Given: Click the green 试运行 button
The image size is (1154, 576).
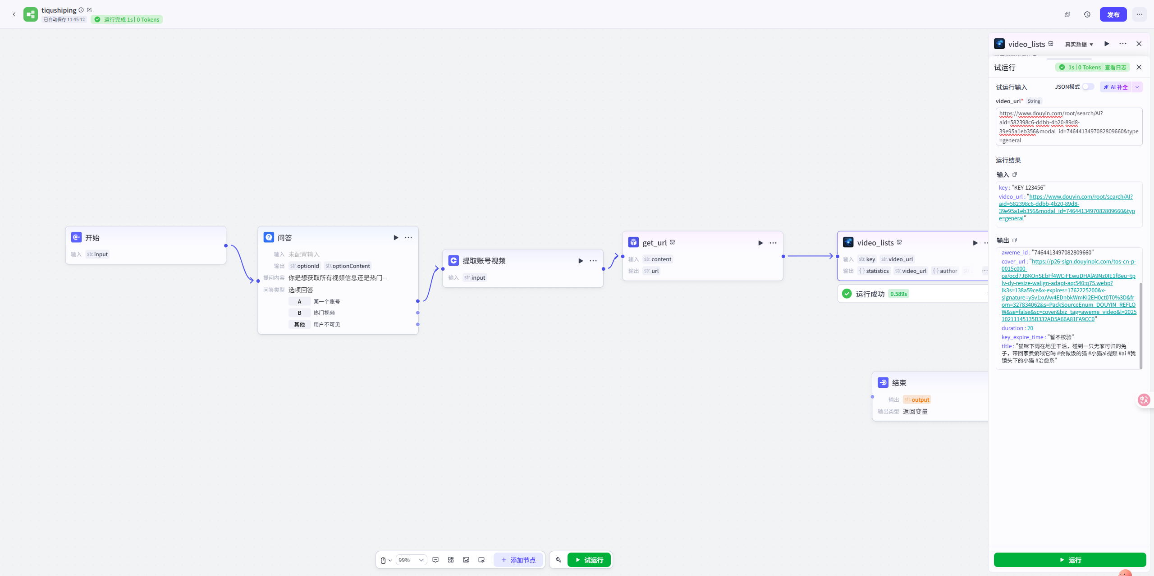Looking at the screenshot, I should (x=589, y=560).
